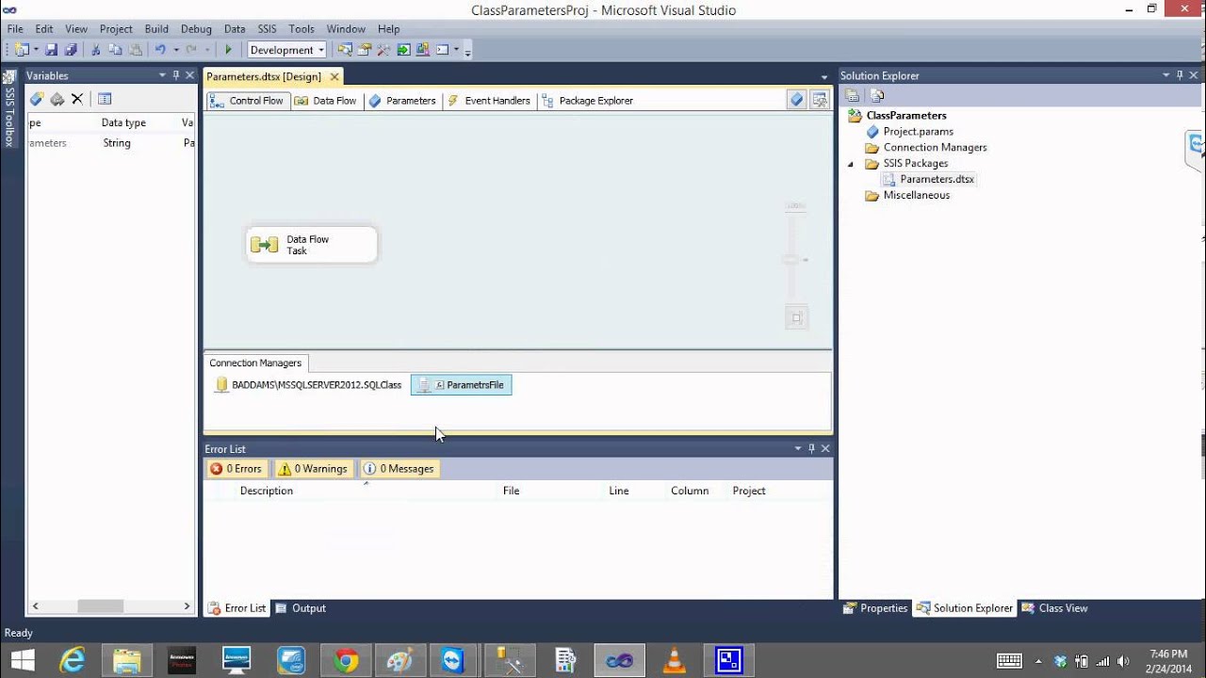This screenshot has width=1206, height=678.
Task: Open the New Project dropdown arrow
Action: pyautogui.click(x=36, y=50)
